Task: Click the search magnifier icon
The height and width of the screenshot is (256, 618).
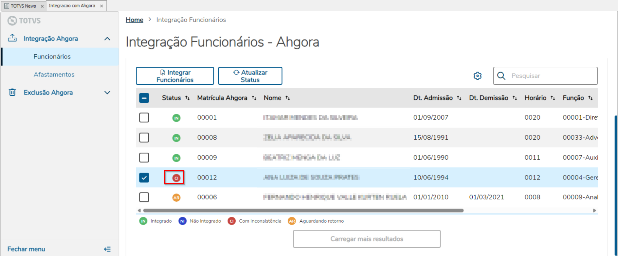Action: [x=501, y=76]
